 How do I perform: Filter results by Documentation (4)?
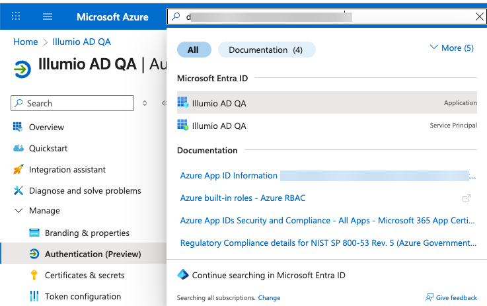coord(267,50)
